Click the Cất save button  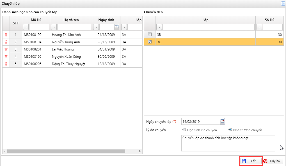(x=251, y=161)
